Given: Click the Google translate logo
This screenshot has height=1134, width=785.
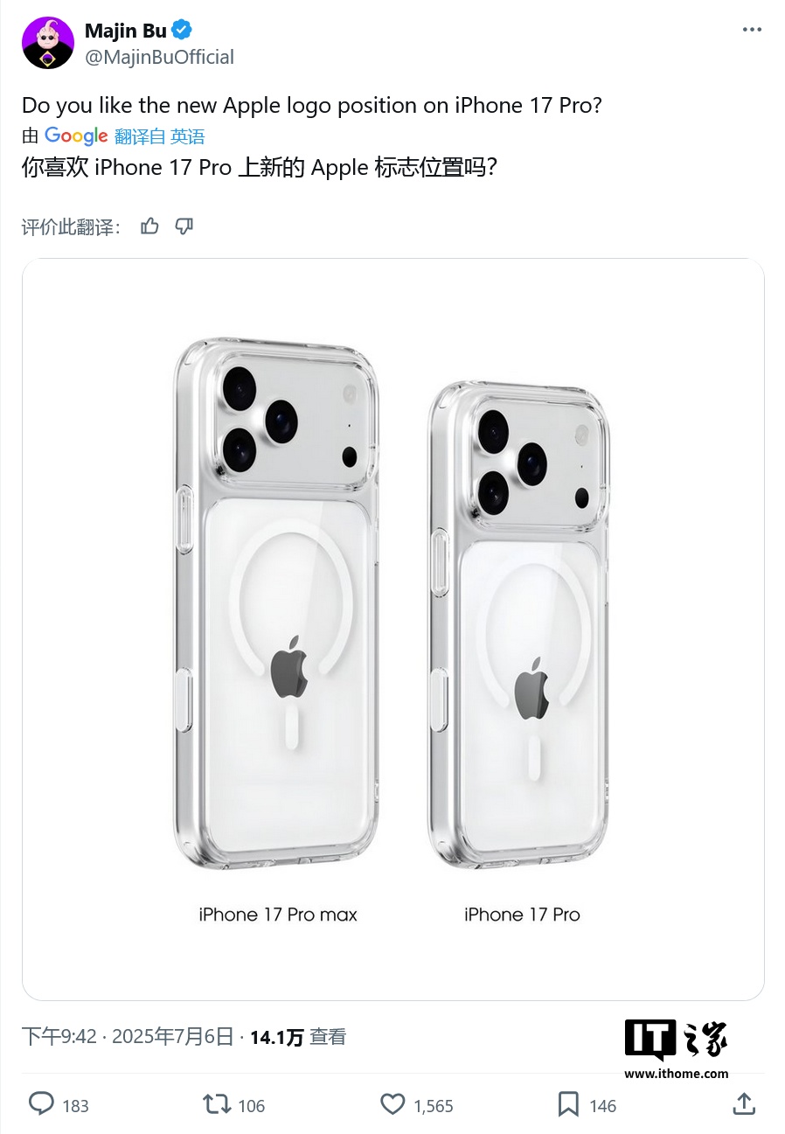Looking at the screenshot, I should (x=76, y=136).
